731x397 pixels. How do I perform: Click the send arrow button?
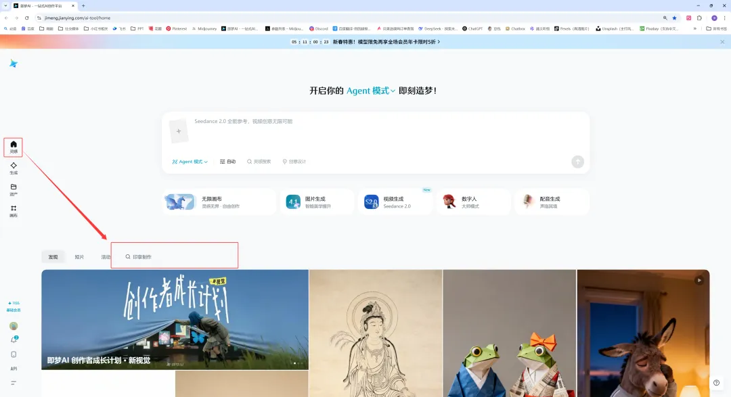[x=577, y=162]
